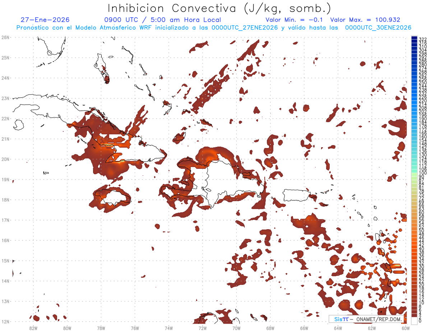Viewport: 431px width, 333px height.
Task: Click the '0000UTC_27ENE2026' initialization timestamp
Action: (x=245, y=28)
